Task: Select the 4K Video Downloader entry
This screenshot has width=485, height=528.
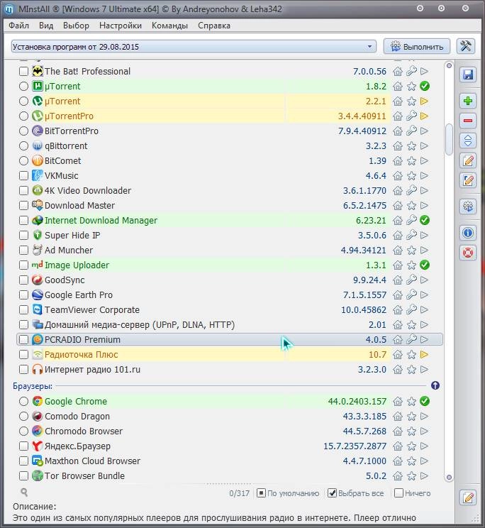Action: 230,191
